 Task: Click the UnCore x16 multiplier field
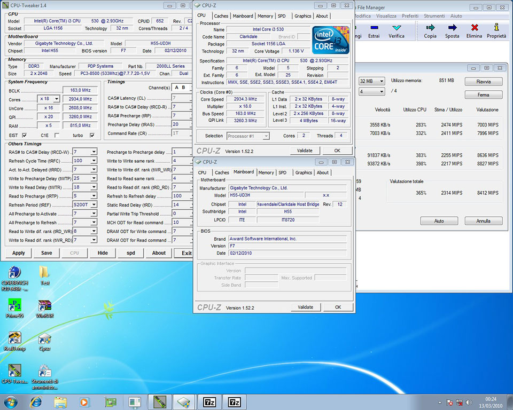[x=49, y=108]
